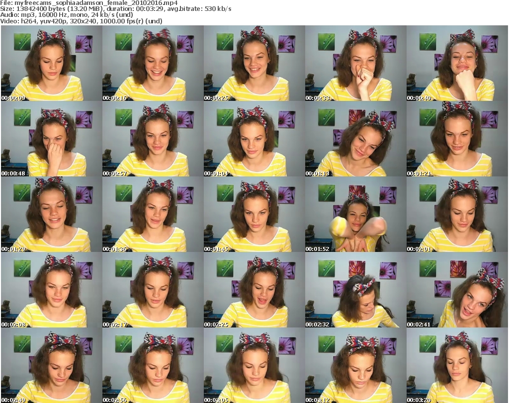
Task: Select the thumbnail frame stamped 00:01:29
Action: click(52, 215)
